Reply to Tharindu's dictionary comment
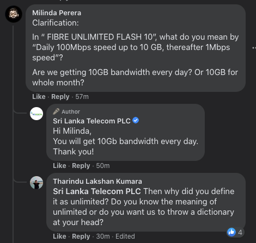The height and width of the screenshot is (243, 256). click(x=81, y=236)
